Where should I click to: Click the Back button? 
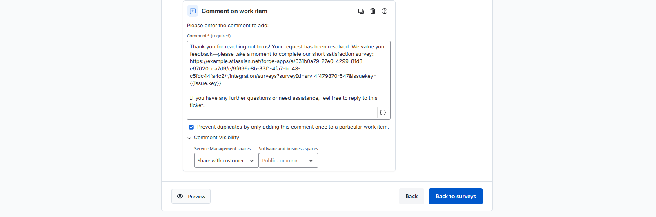(x=411, y=196)
